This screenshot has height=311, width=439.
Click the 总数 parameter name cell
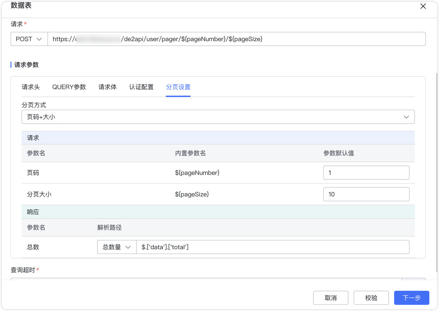point(33,247)
